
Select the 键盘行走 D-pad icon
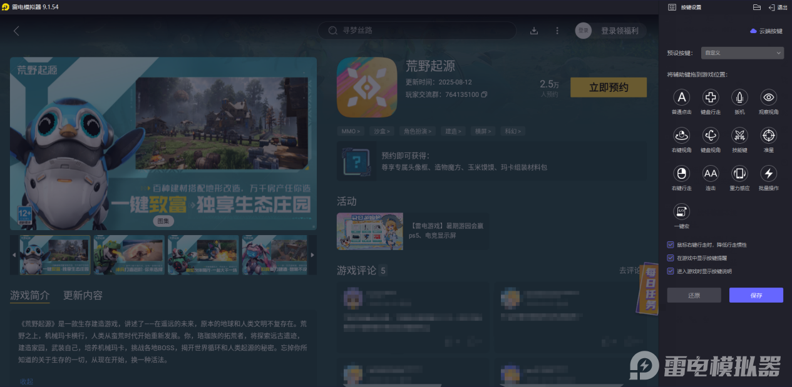[711, 98]
